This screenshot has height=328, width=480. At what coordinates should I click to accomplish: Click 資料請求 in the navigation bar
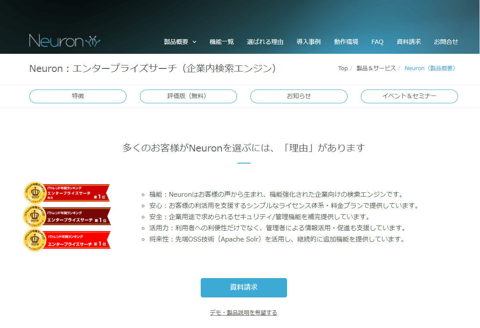[x=408, y=42]
